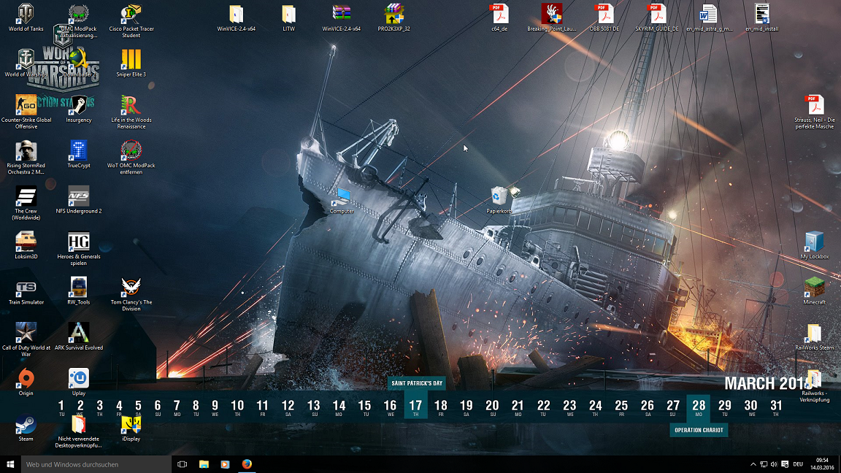Open network status in system tray
The width and height of the screenshot is (841, 473).
[764, 464]
